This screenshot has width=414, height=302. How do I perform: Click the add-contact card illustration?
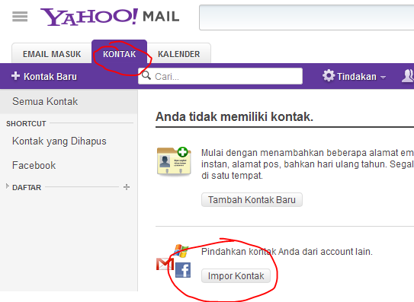(x=174, y=161)
